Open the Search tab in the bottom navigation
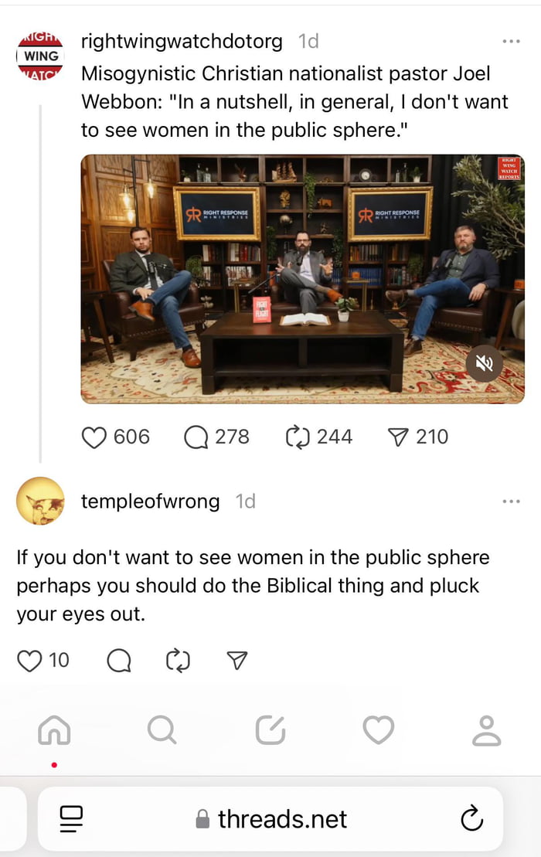This screenshot has width=541, height=857. pos(162,729)
